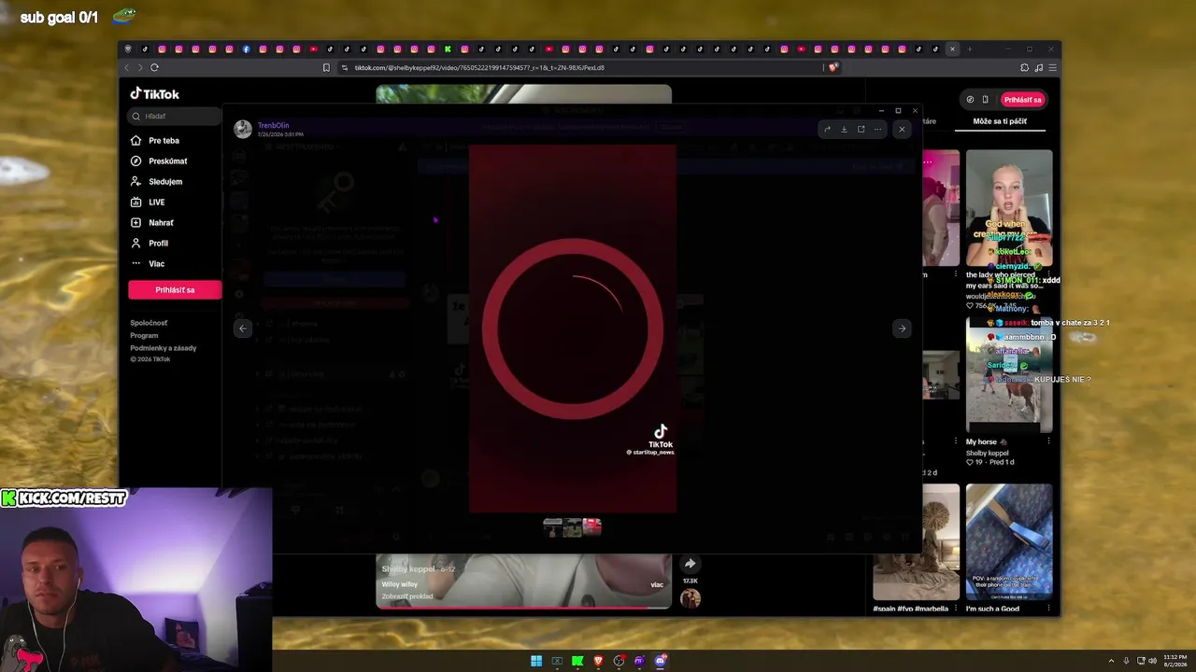Open TrenbOlin's avatar in media viewer

tap(243, 130)
